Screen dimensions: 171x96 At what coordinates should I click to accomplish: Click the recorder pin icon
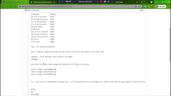coord(63,2)
